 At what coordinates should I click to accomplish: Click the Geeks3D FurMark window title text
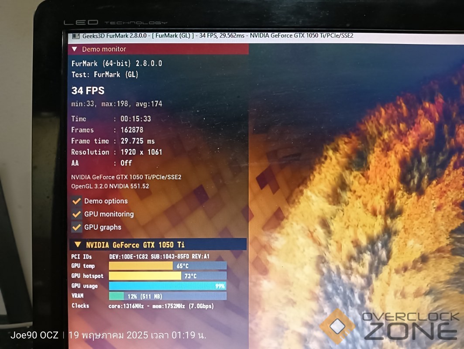click(218, 36)
